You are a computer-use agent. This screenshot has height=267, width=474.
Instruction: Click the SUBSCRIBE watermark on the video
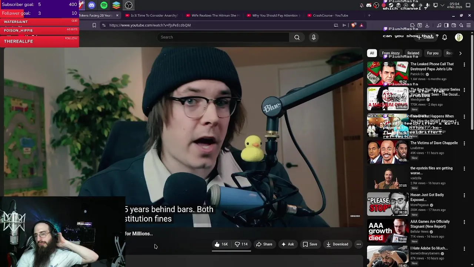pos(355,216)
